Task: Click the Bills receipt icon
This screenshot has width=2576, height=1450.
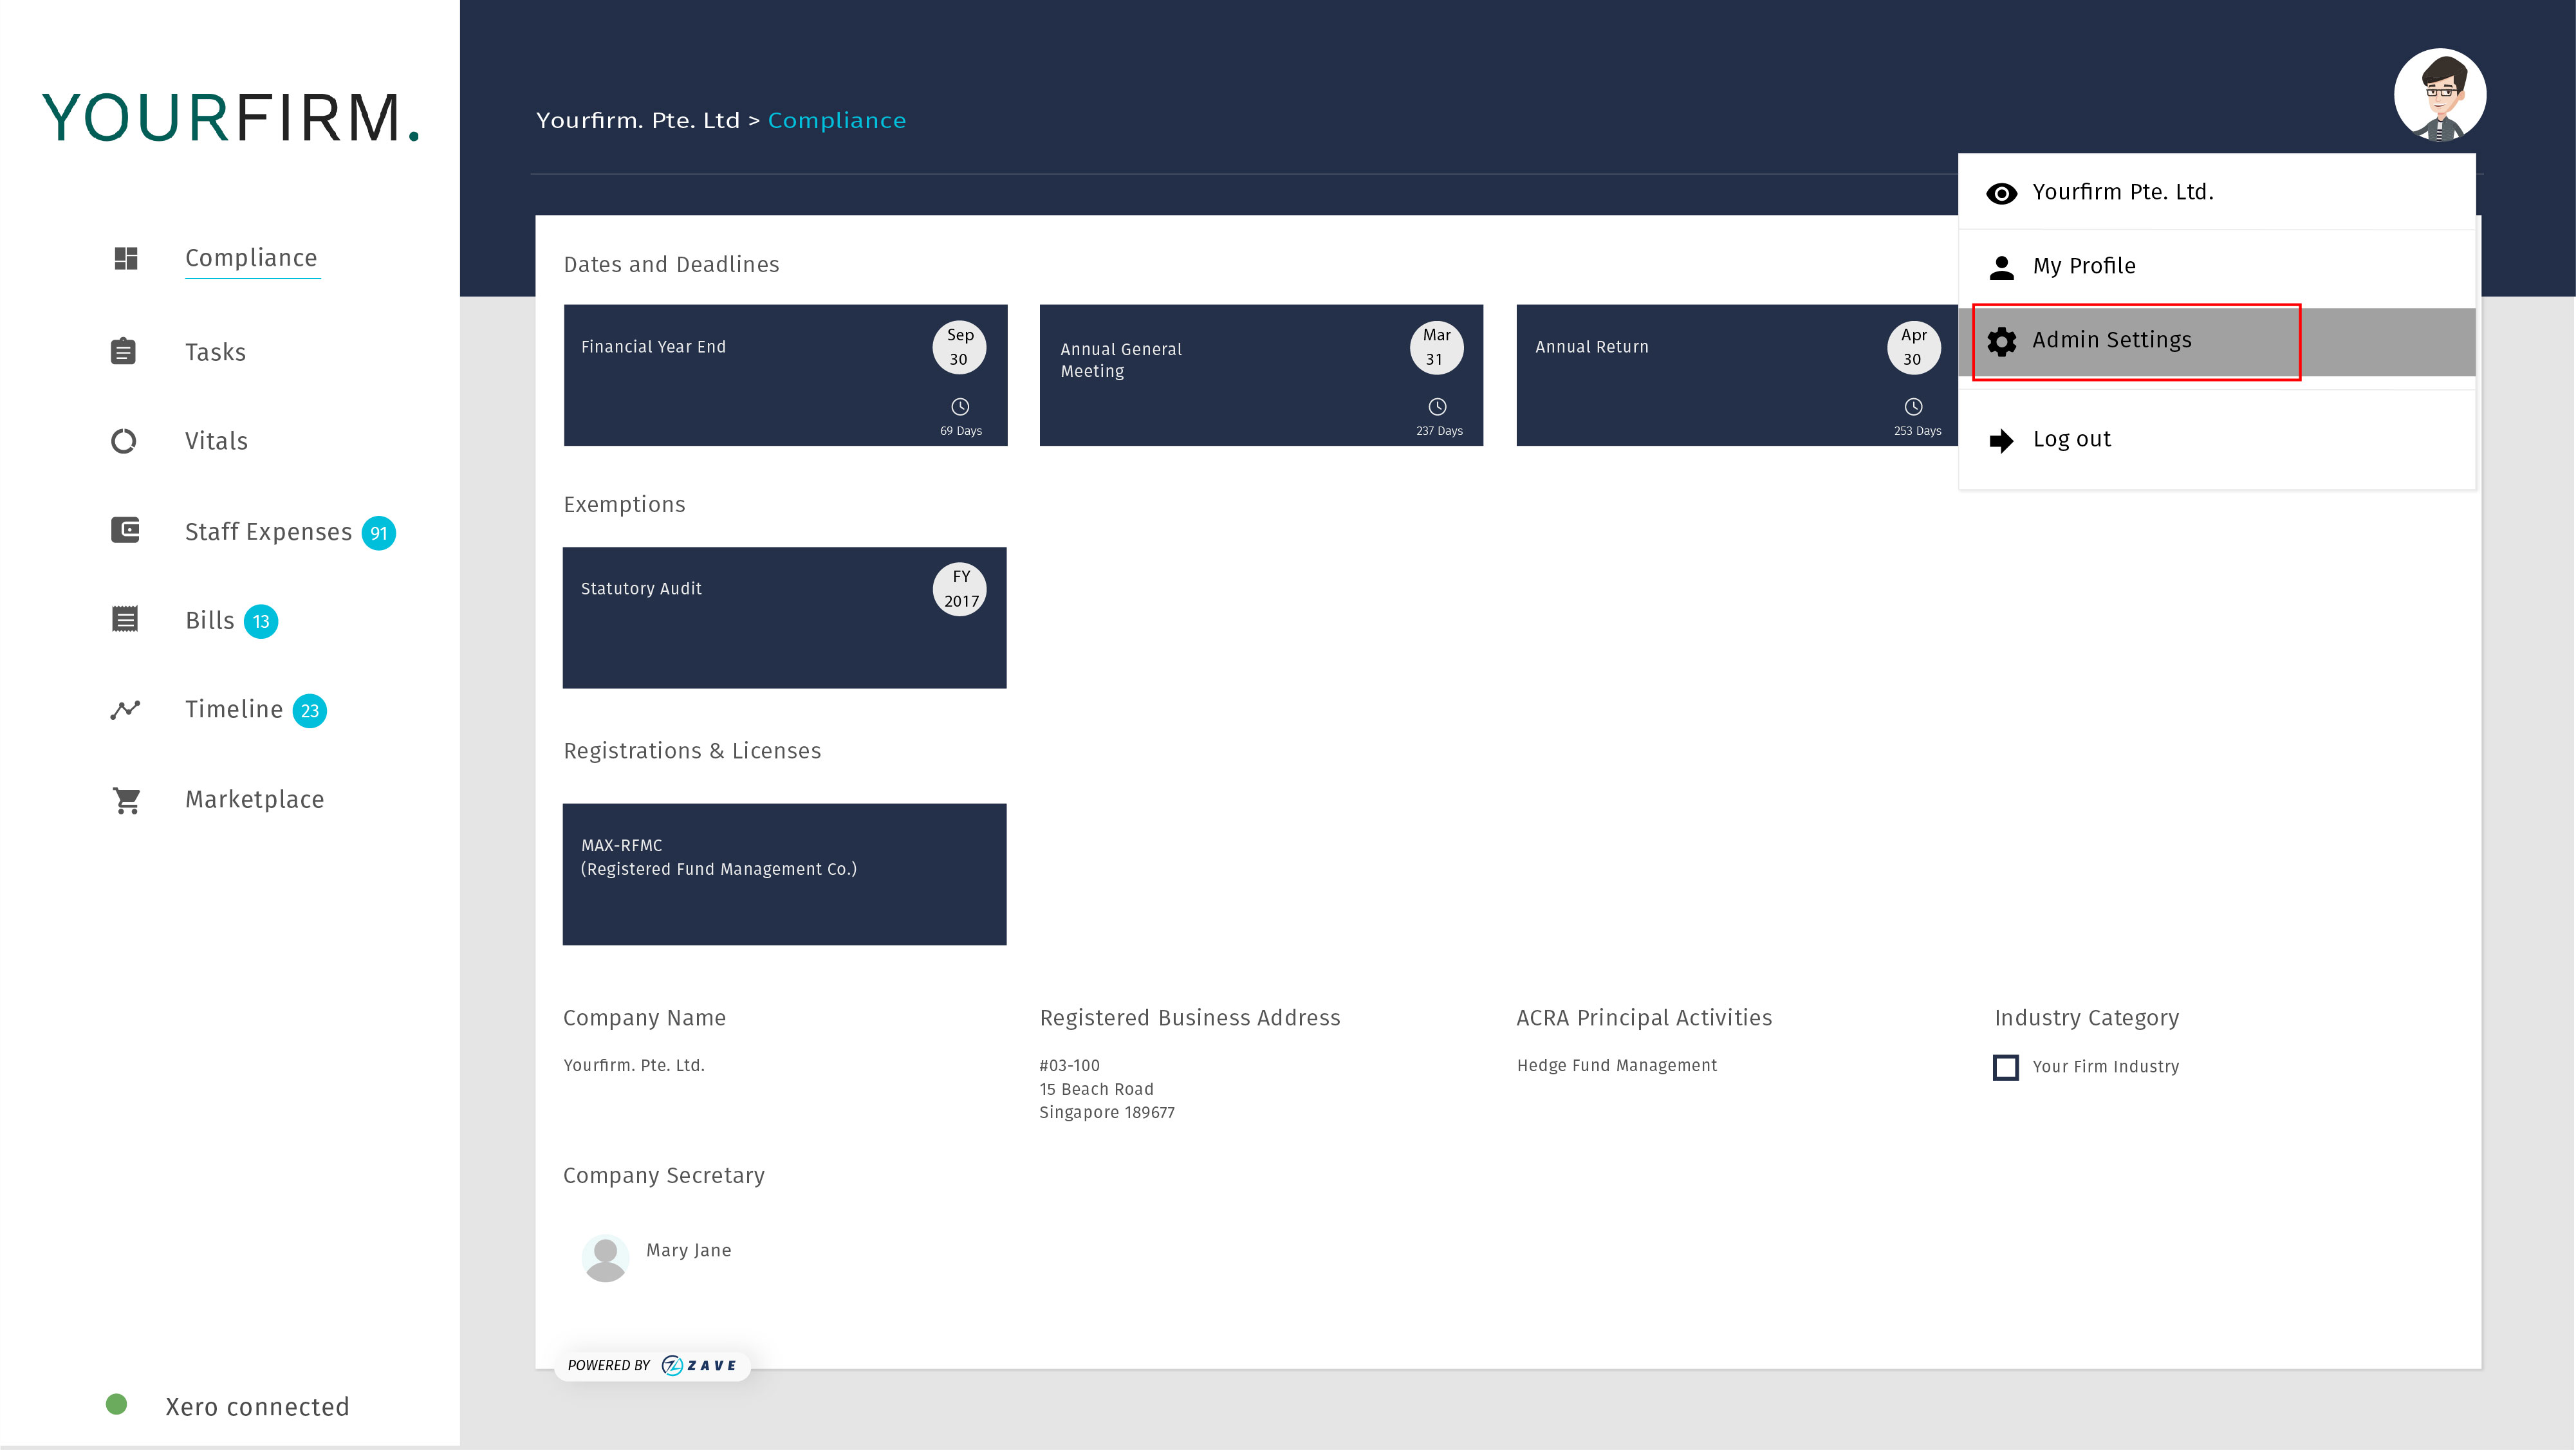Action: 125,619
